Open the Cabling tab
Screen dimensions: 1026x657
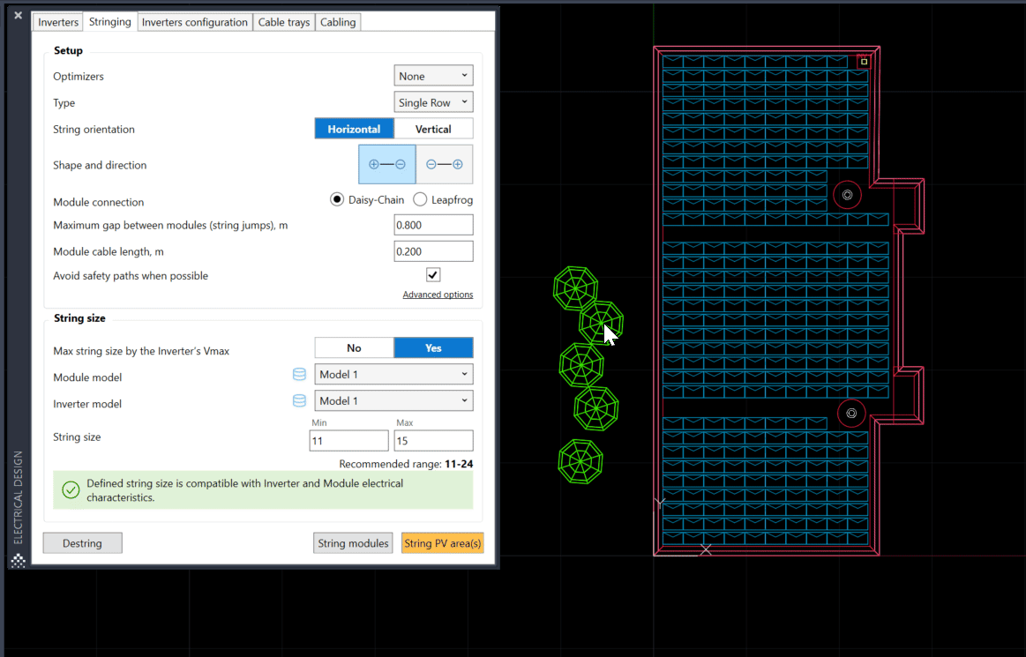pyautogui.click(x=338, y=21)
